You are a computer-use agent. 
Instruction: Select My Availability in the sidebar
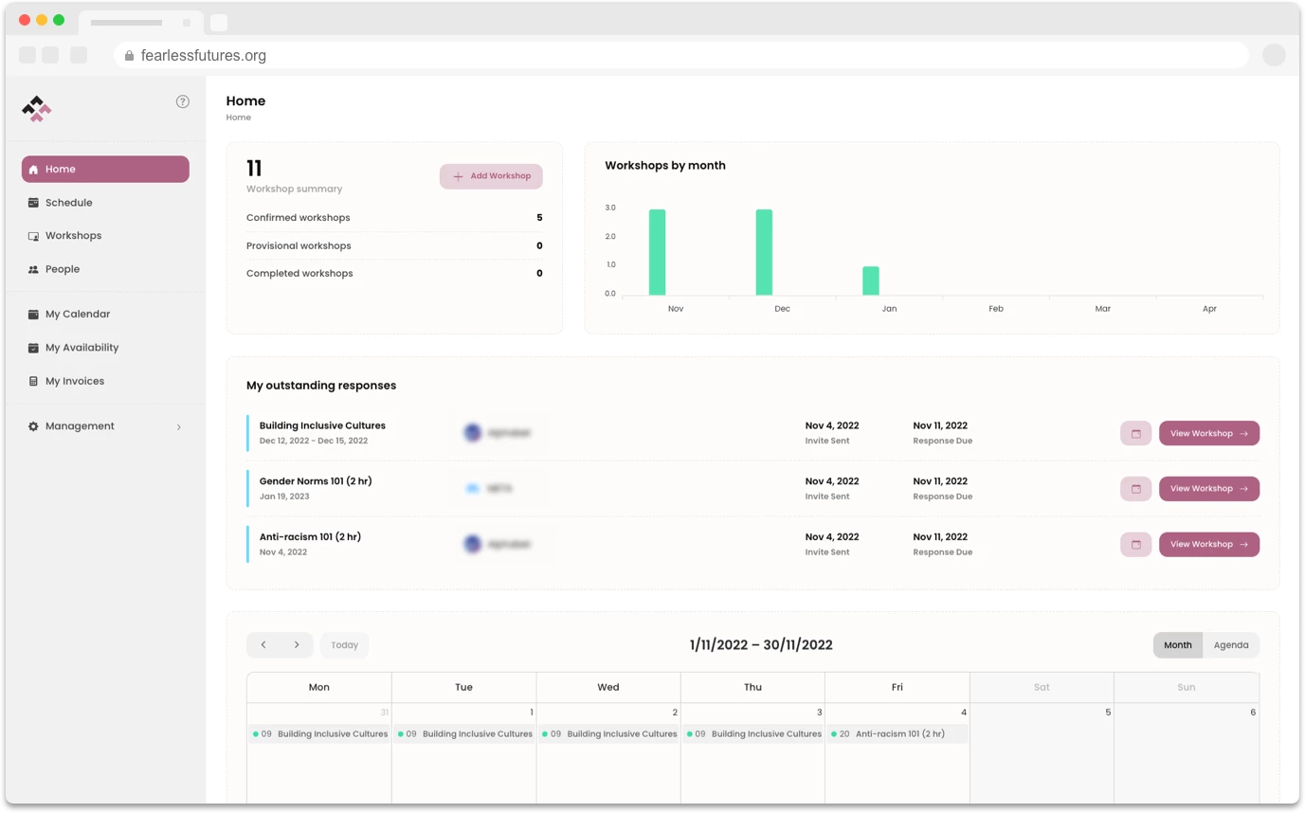coord(82,347)
